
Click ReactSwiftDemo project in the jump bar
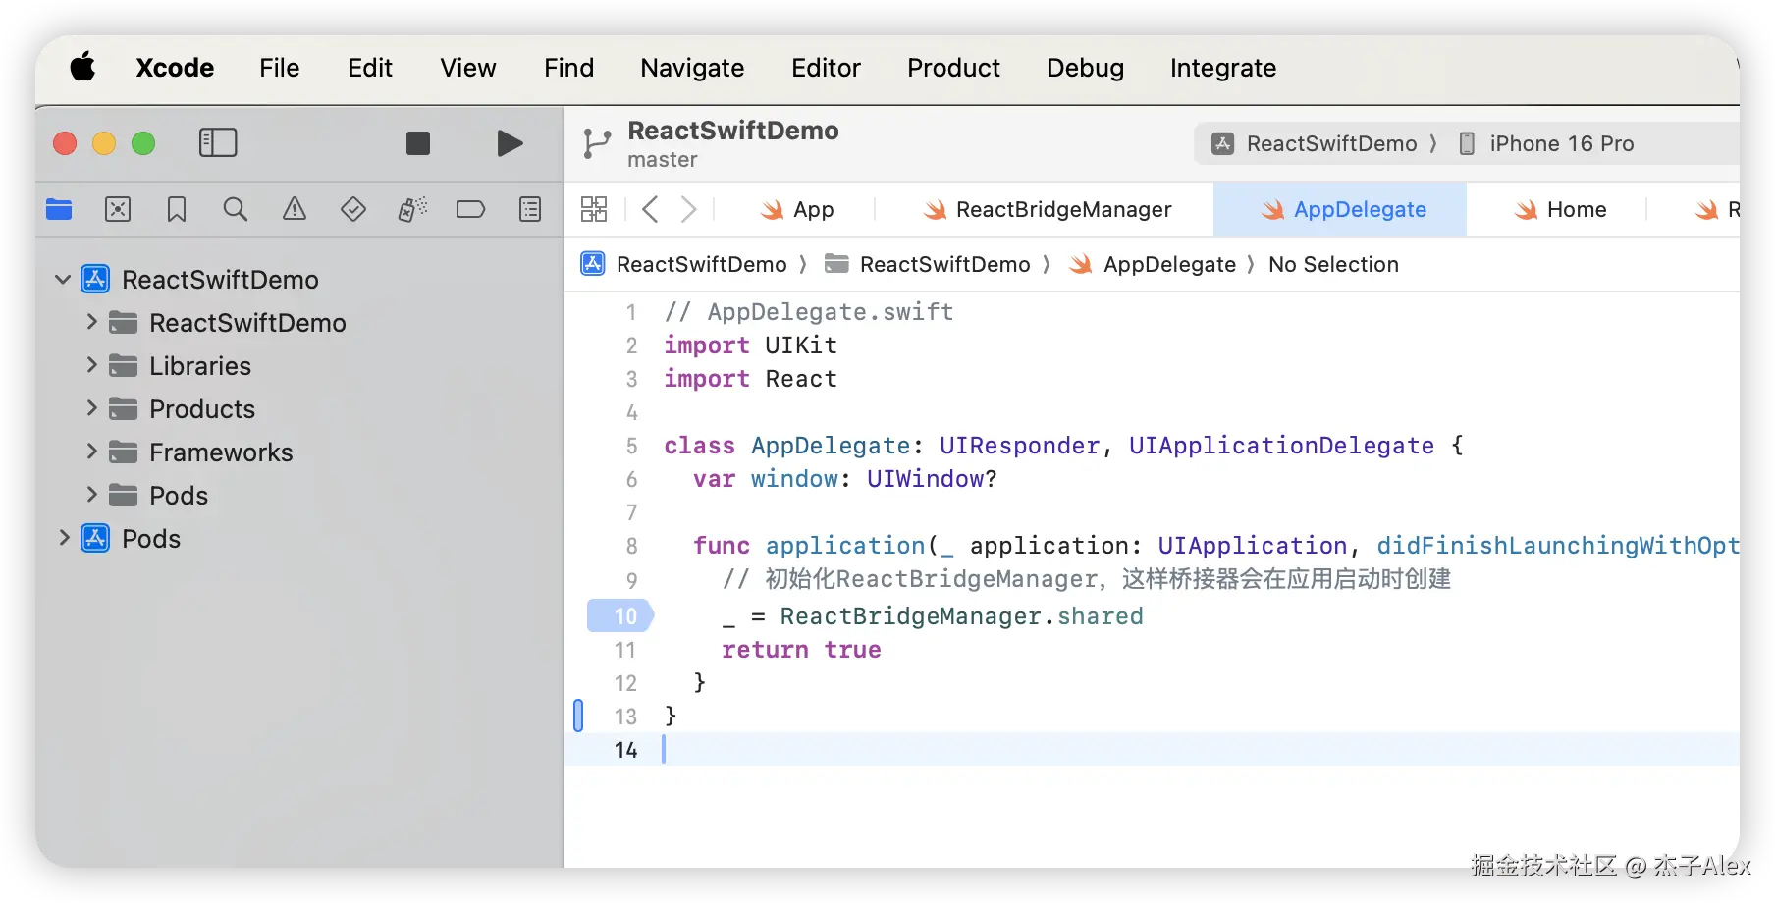pyautogui.click(x=685, y=264)
